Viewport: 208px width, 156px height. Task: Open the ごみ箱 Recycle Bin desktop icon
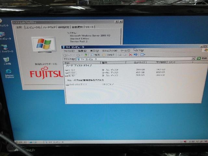7,61
